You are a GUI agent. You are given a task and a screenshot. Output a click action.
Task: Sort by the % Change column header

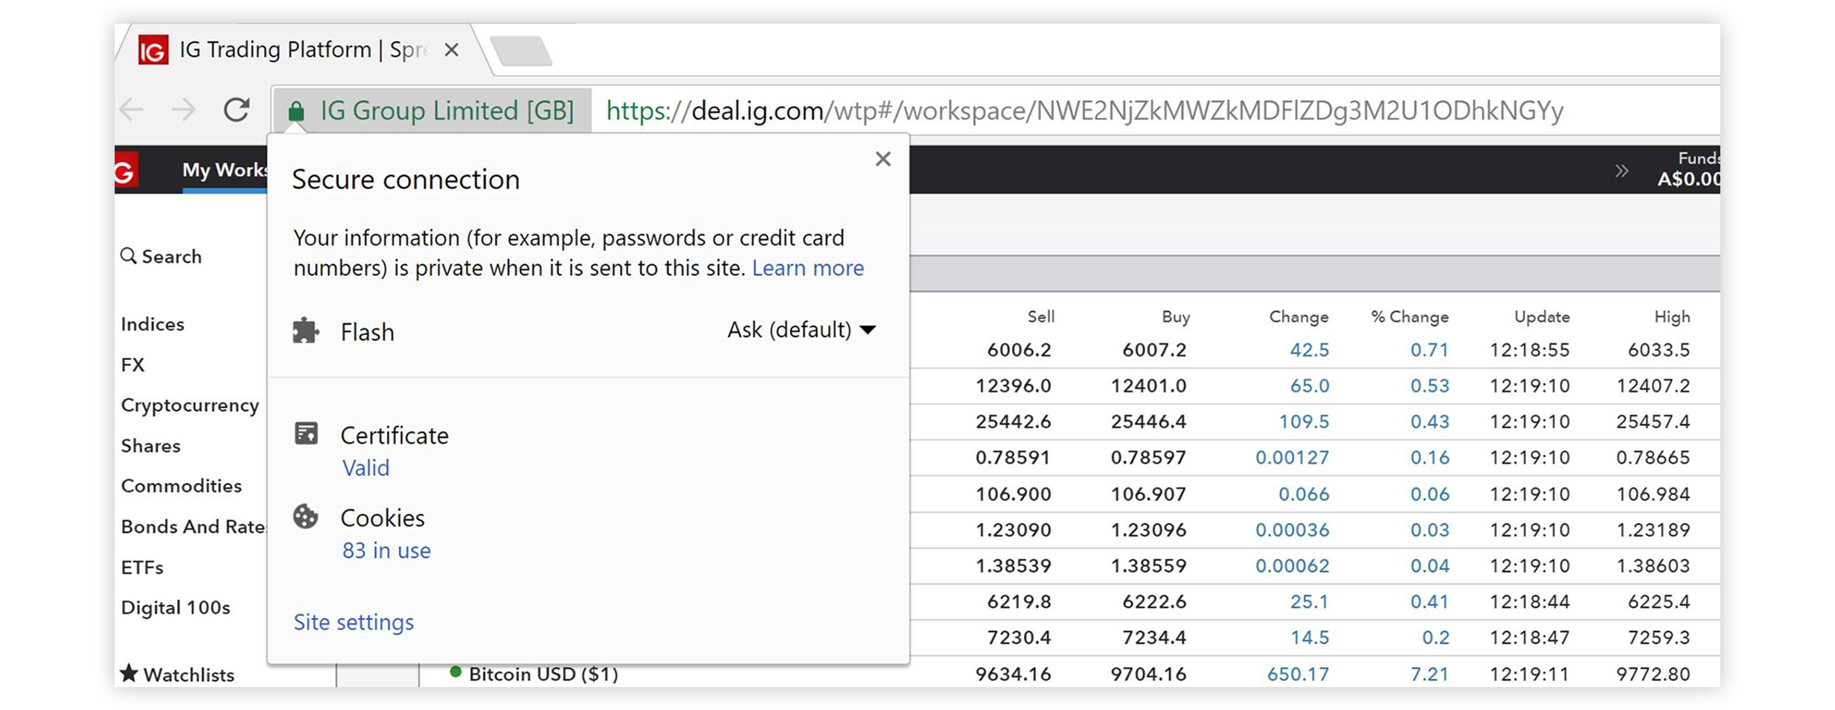1410,317
